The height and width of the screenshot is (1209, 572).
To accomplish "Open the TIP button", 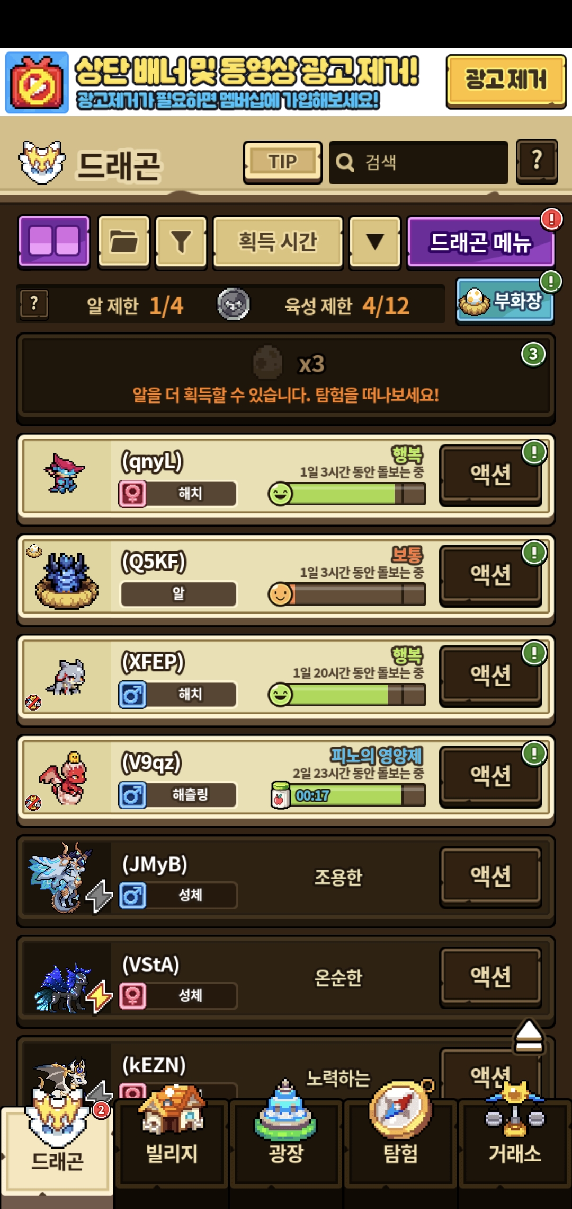I will [x=283, y=162].
